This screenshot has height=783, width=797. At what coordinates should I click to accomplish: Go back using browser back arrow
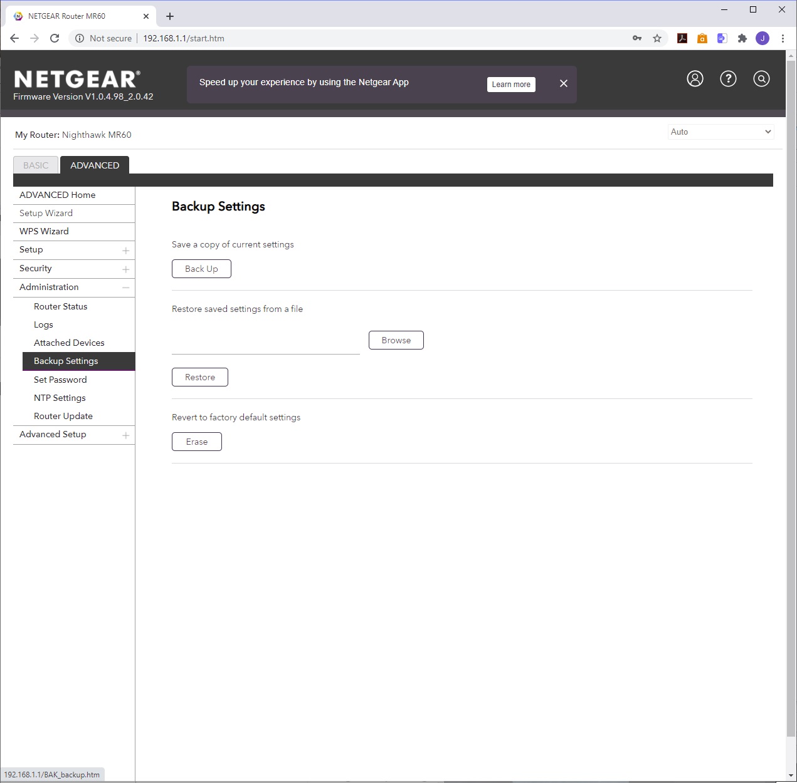click(x=14, y=38)
